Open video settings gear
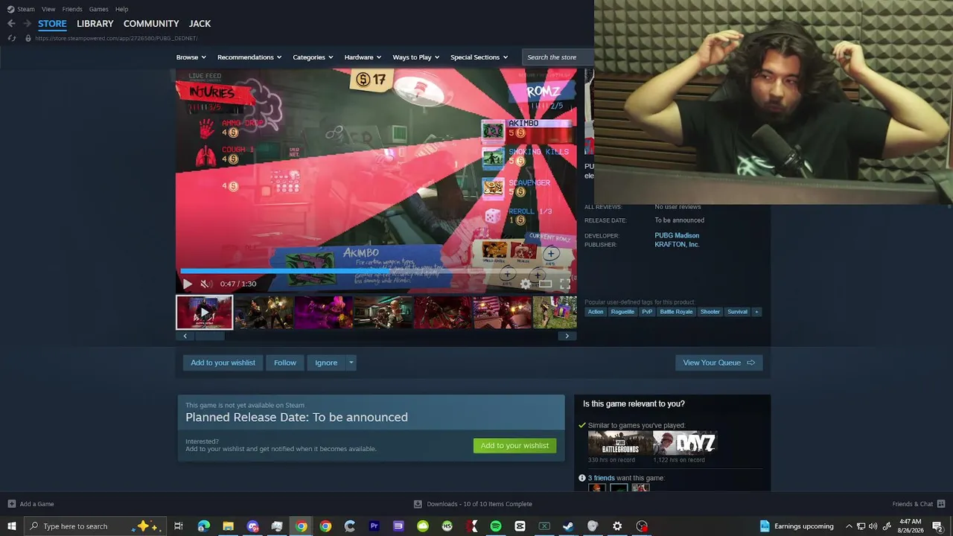 click(x=526, y=284)
